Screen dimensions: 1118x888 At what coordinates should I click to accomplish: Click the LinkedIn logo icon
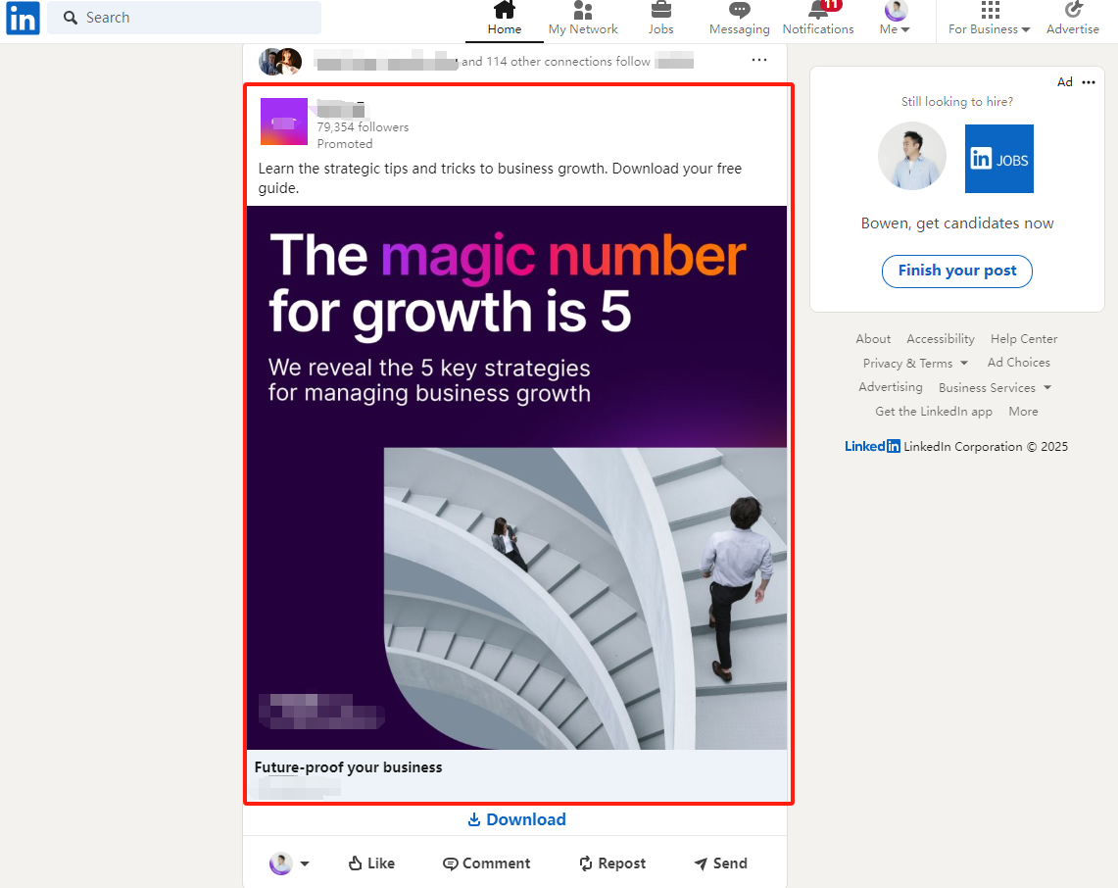(x=23, y=18)
